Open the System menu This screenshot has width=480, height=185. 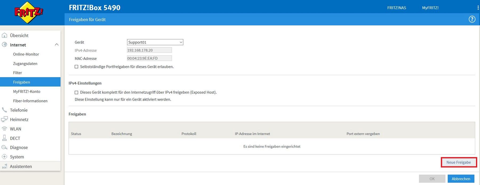click(17, 157)
